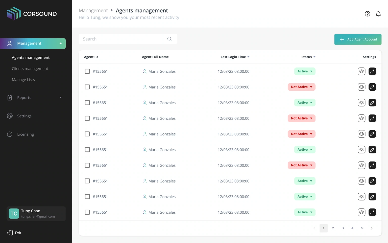Select Agents management in sidebar
This screenshot has height=243, width=388.
point(31,57)
